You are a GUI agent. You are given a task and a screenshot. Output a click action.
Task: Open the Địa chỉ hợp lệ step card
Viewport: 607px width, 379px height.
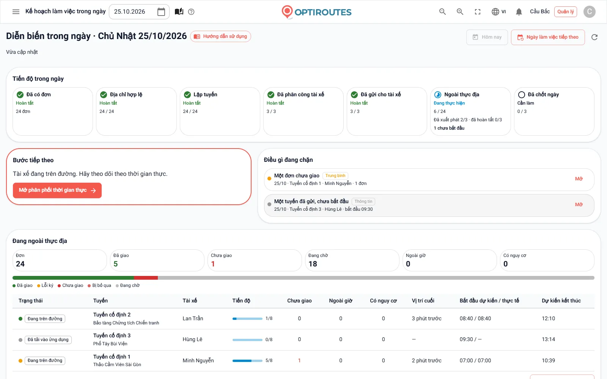click(x=136, y=111)
